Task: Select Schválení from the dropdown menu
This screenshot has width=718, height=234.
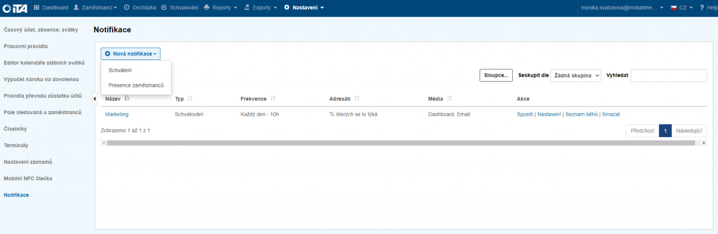Action: pos(120,70)
